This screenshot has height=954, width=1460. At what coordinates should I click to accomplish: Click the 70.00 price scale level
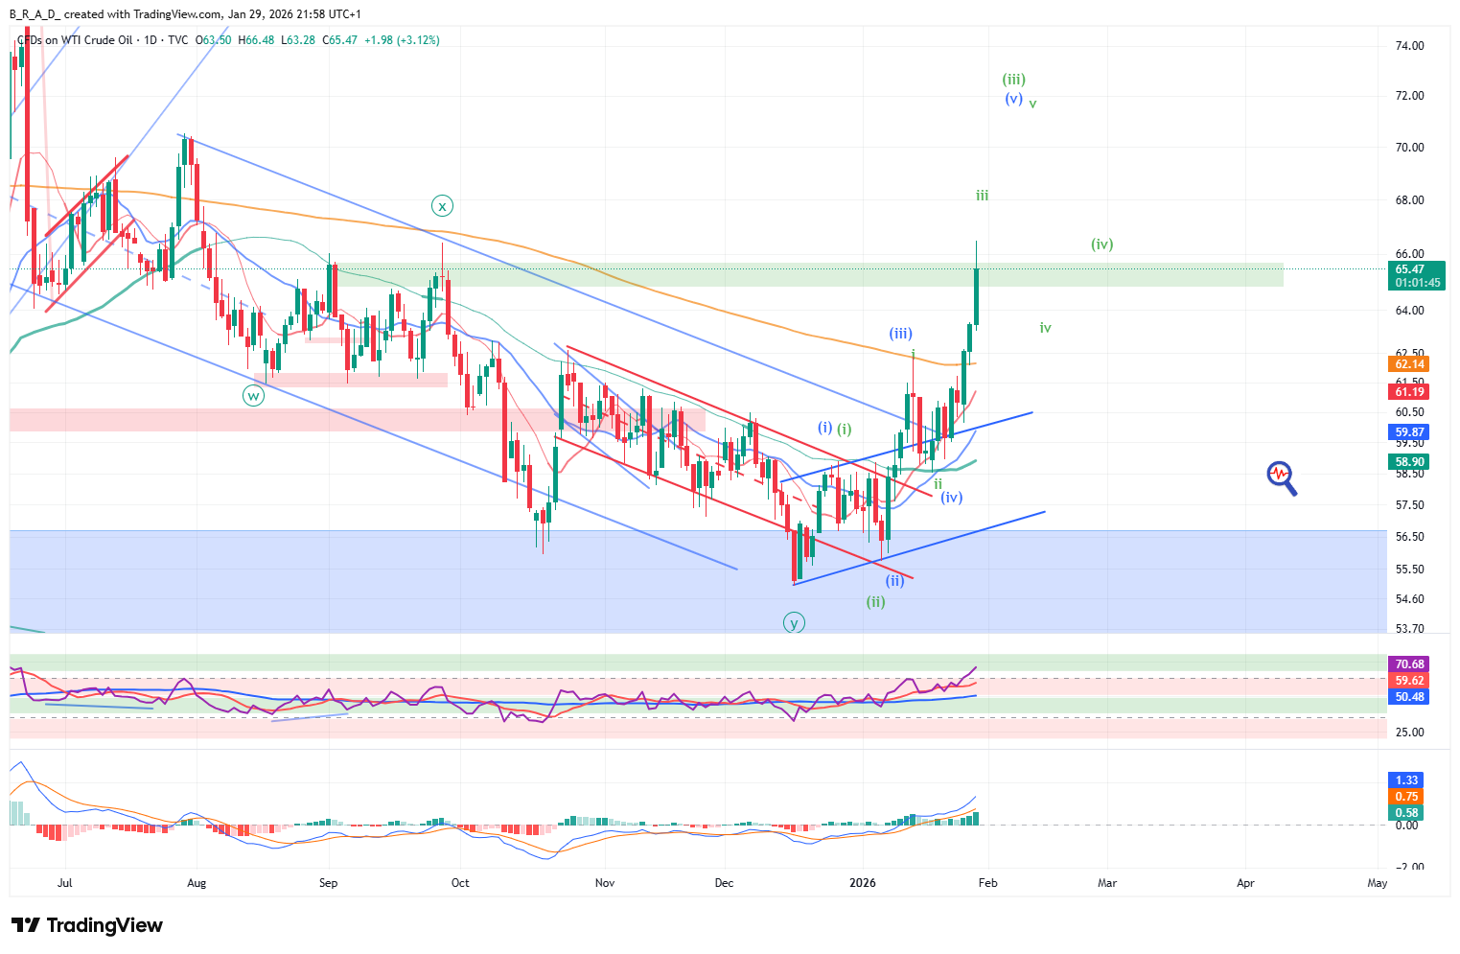tap(1409, 148)
